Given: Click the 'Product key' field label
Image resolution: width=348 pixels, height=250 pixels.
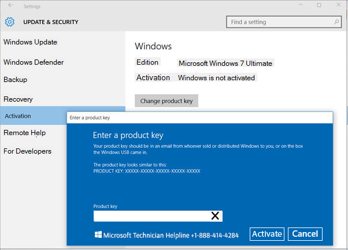Looking at the screenshot, I should pyautogui.click(x=105, y=206).
